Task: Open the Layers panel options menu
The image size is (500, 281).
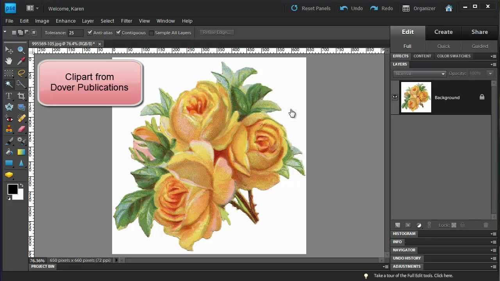Action: tap(494, 64)
